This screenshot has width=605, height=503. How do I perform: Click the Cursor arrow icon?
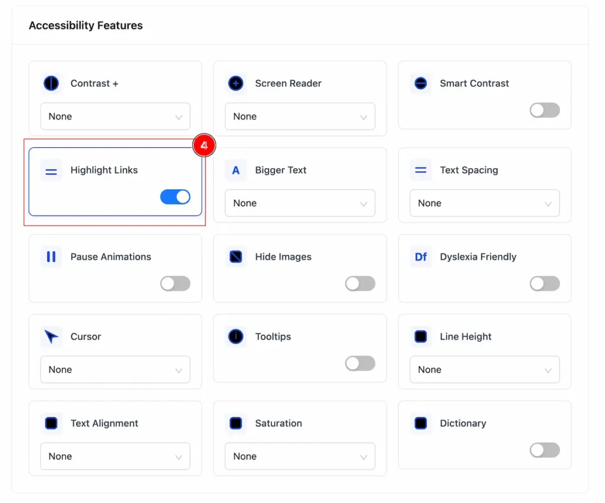[51, 337]
